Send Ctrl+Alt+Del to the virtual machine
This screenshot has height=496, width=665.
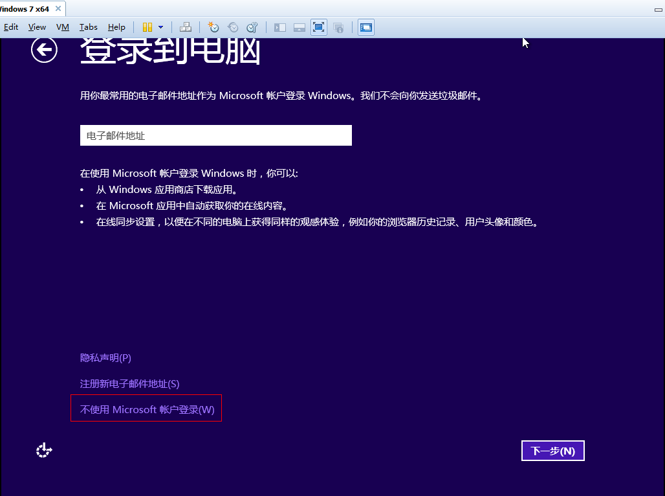[x=186, y=27]
